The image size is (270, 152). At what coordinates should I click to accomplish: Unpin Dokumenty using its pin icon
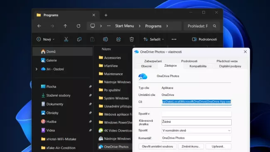[x=90, y=104]
